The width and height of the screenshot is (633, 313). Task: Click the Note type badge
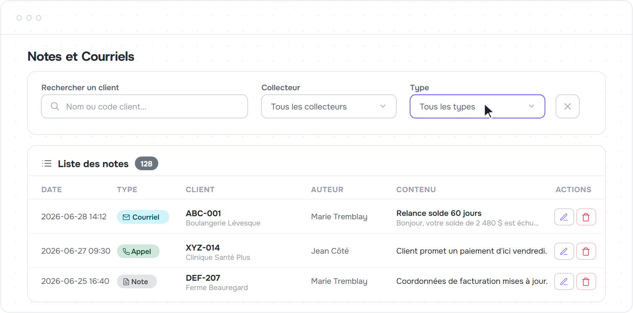click(x=137, y=281)
